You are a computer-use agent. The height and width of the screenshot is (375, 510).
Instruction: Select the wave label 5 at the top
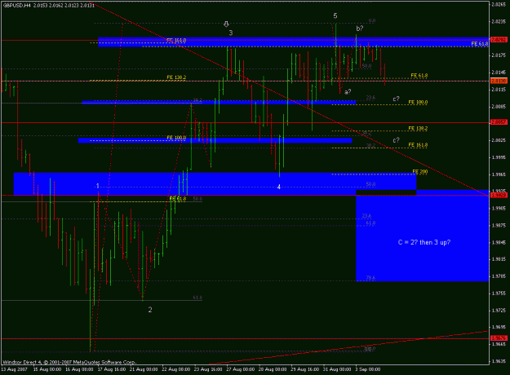[335, 15]
